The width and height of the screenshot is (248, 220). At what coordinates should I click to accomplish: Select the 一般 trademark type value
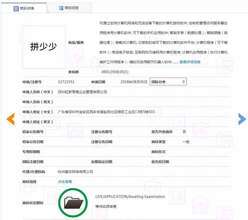point(186,142)
